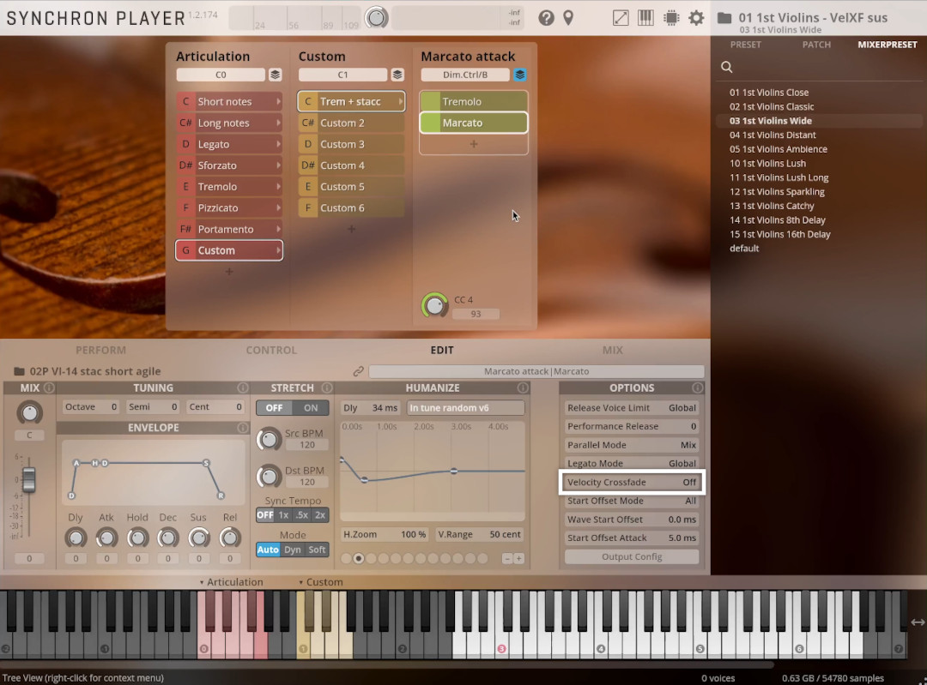Switch to MIX tab
The width and height of the screenshot is (927, 685).
[x=613, y=350]
